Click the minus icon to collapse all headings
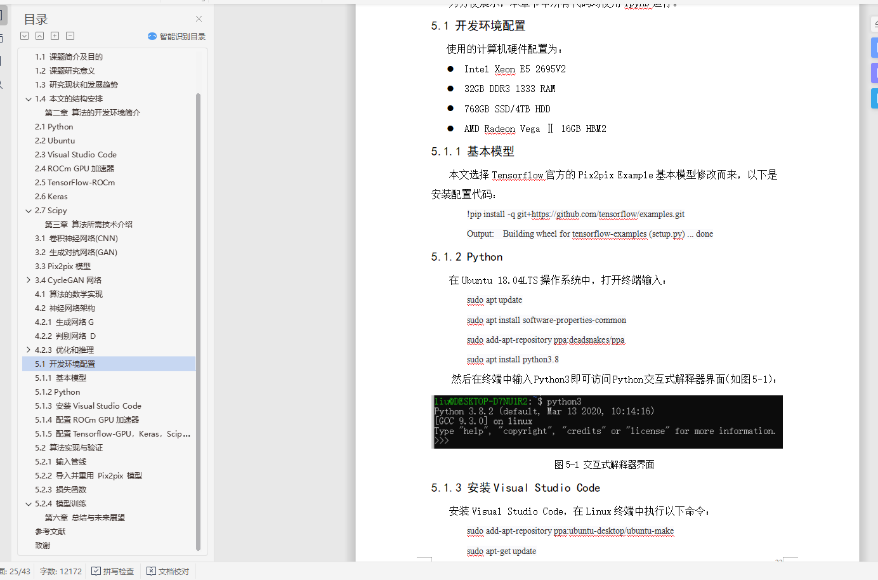This screenshot has width=878, height=580. click(70, 36)
